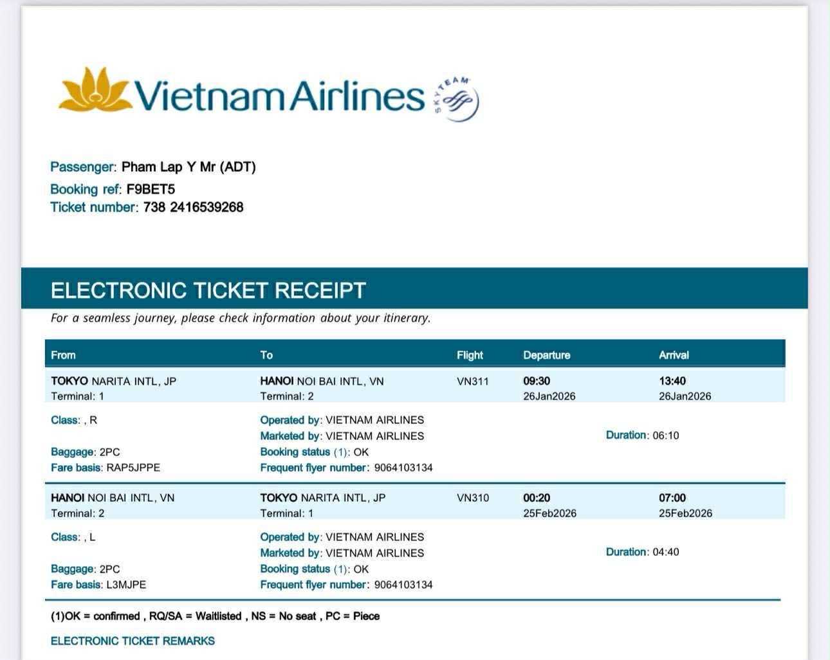Click the ticket number 738 2416539268
The image size is (830, 660).
[x=193, y=207]
